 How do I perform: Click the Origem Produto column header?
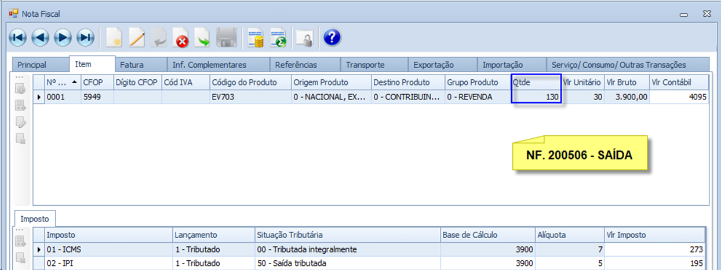[x=332, y=82]
